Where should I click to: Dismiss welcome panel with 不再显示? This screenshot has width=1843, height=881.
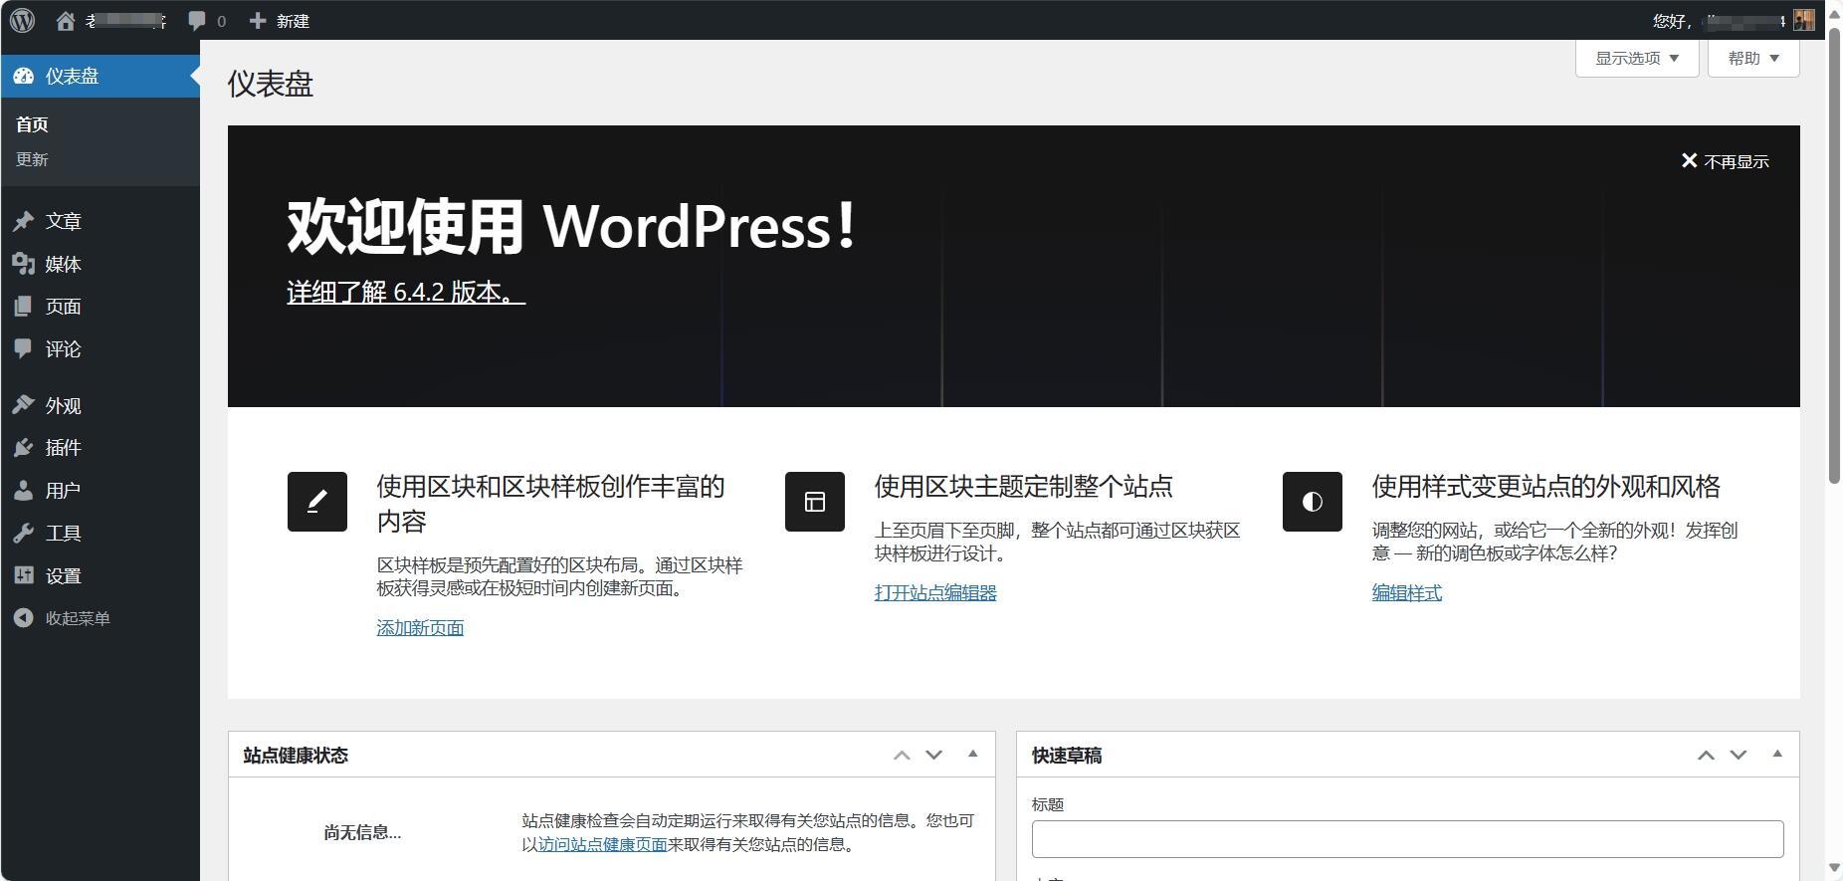pyautogui.click(x=1725, y=161)
